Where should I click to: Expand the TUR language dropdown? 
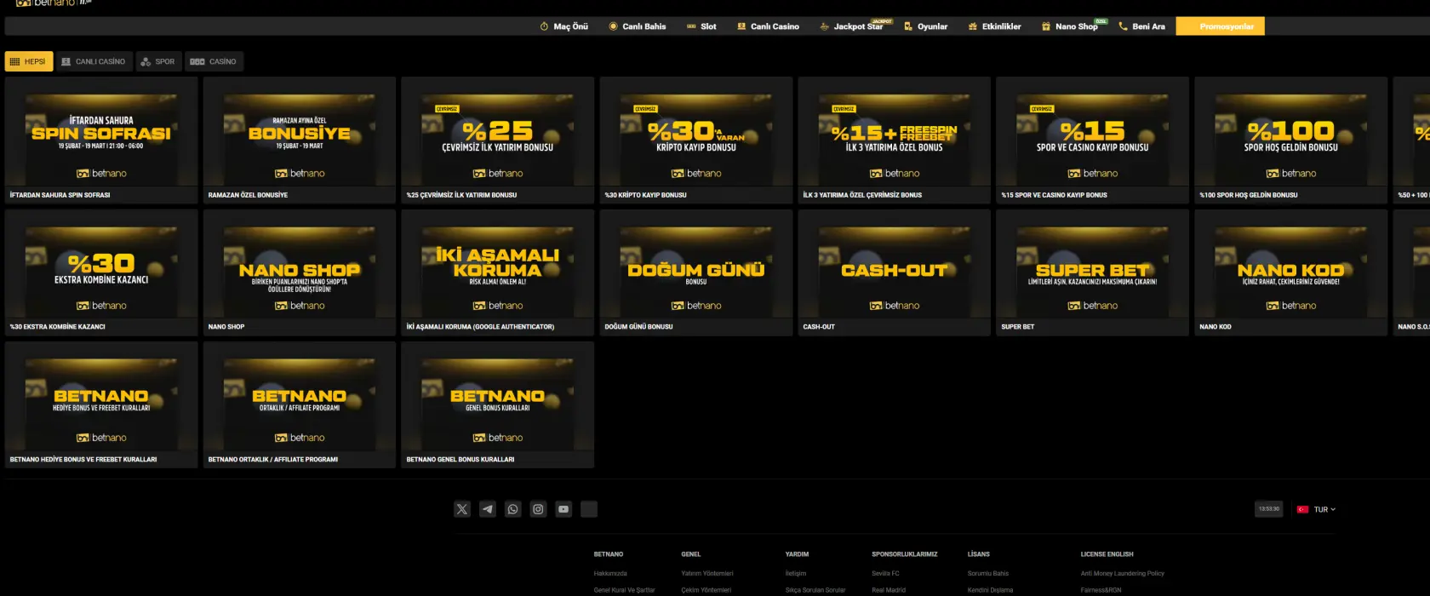1317,509
